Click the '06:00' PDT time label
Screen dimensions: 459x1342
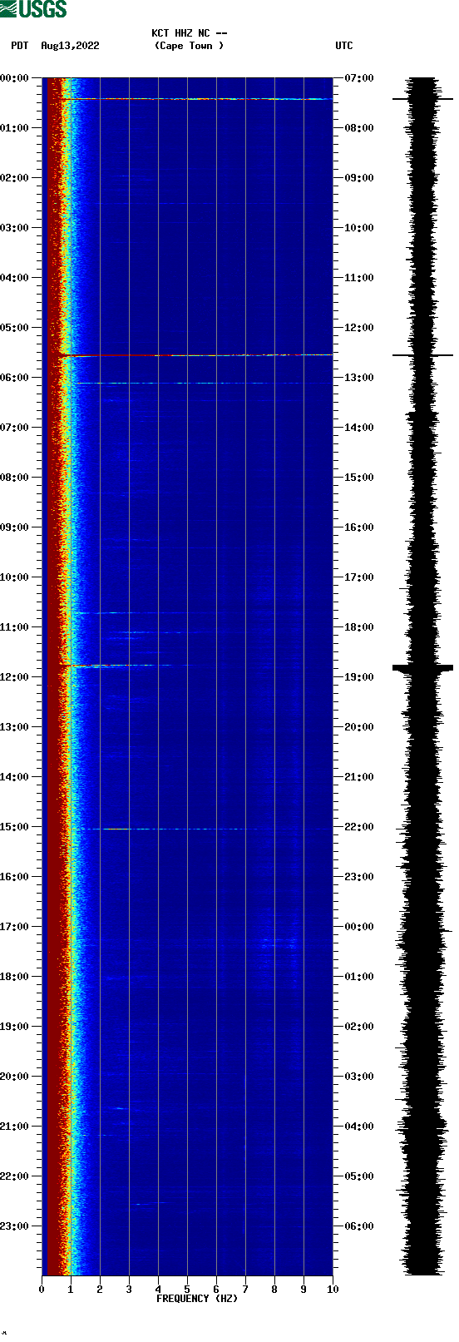tap(13, 378)
